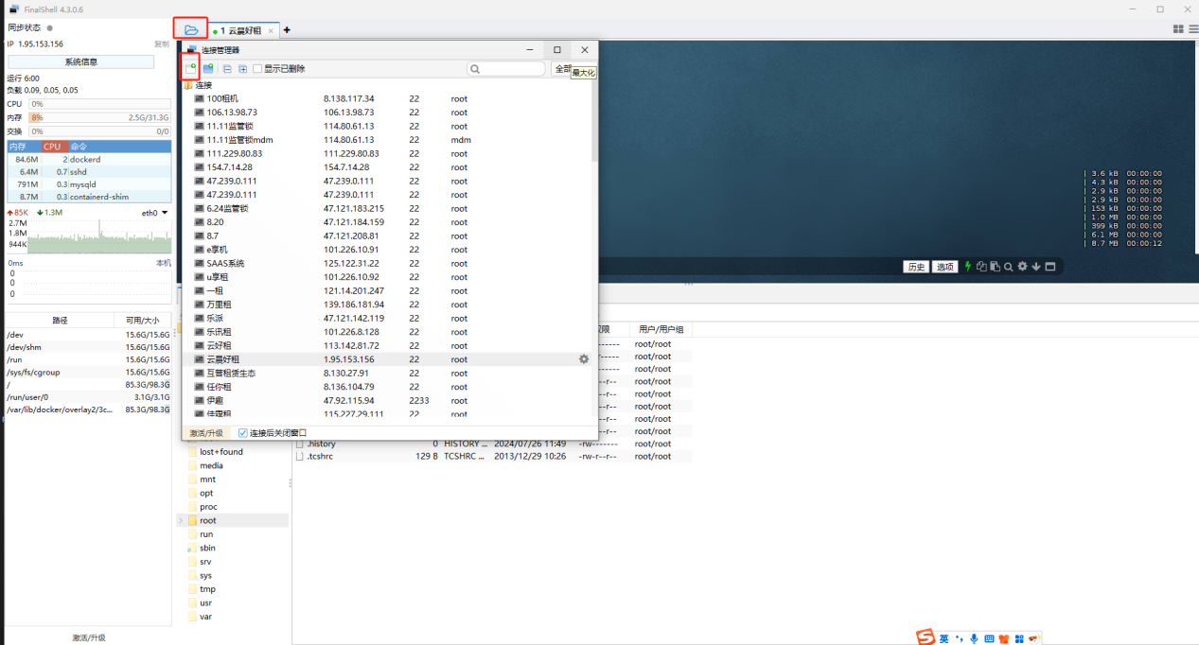Click the CPU usage bar
1199x645 pixels.
tap(99, 104)
